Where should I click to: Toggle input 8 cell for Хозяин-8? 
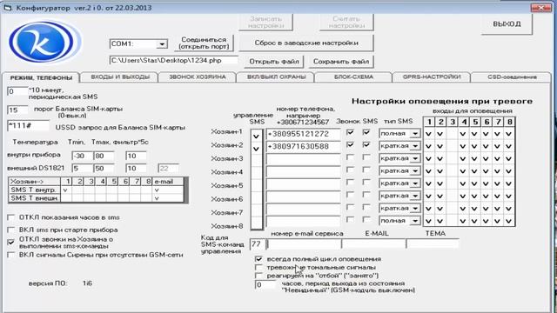pos(509,221)
